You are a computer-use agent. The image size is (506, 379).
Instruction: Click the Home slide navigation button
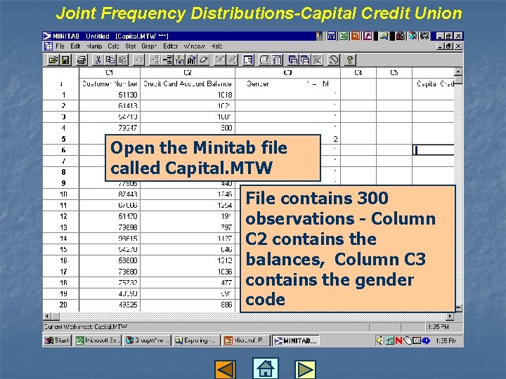pos(265,368)
